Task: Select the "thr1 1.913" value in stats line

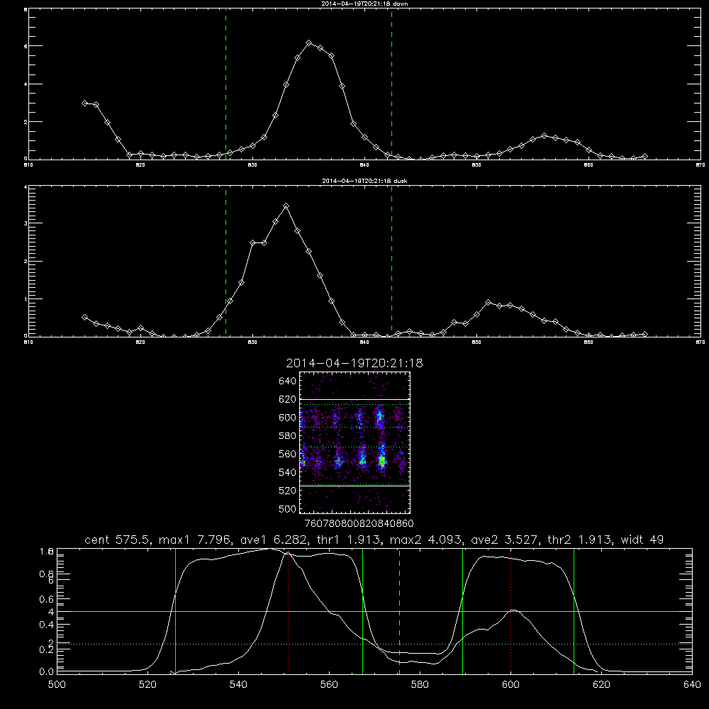Action: 349,540
